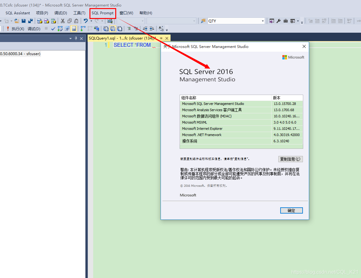Open the 窗口(W) menu

click(x=126, y=13)
